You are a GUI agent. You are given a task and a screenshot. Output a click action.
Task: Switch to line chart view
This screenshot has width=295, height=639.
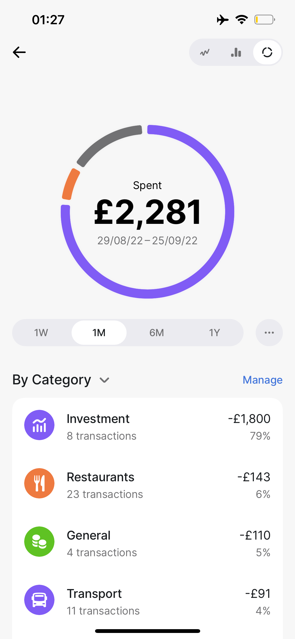[x=205, y=52]
